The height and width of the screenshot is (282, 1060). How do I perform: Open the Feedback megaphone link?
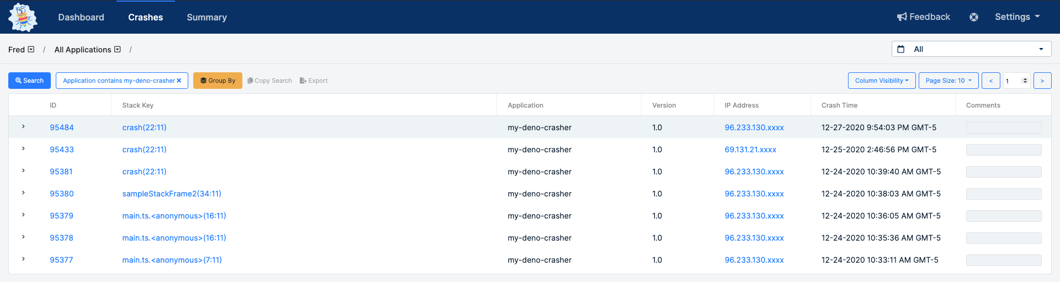tap(924, 17)
